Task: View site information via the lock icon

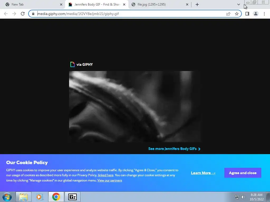Action: coord(33,14)
